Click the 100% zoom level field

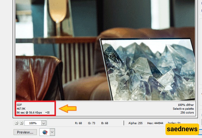[33, 123]
